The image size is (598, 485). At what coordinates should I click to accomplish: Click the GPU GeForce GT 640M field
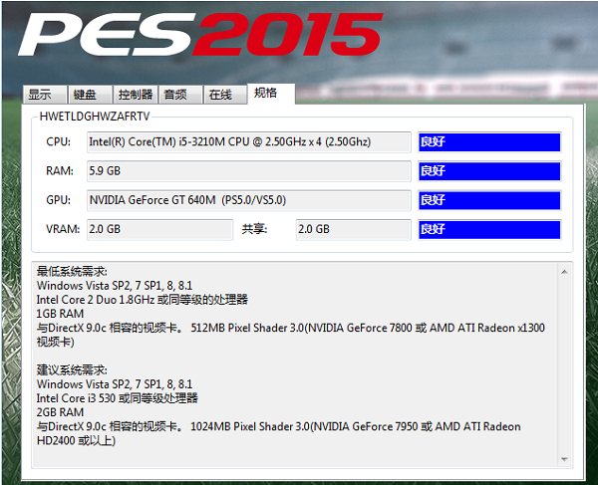(248, 200)
